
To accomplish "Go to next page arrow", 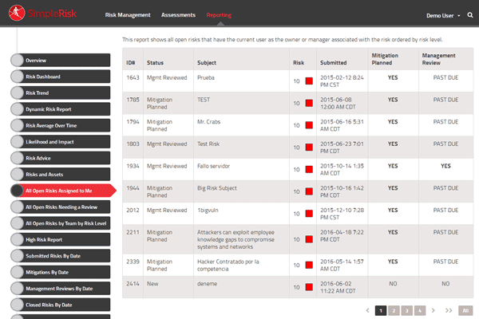I will 433,309.
